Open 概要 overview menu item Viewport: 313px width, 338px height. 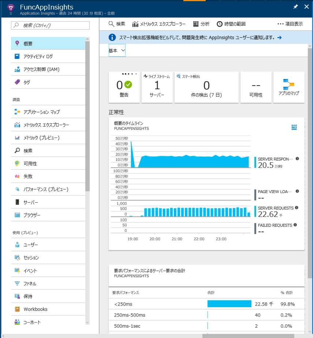tap(48, 44)
